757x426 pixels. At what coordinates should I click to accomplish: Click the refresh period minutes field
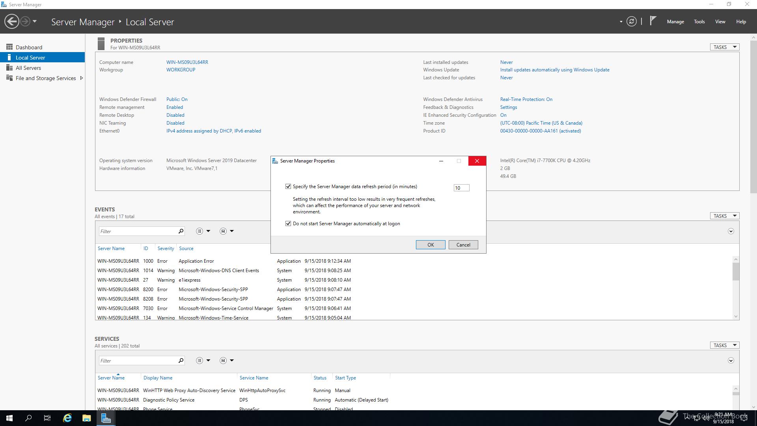[461, 188]
